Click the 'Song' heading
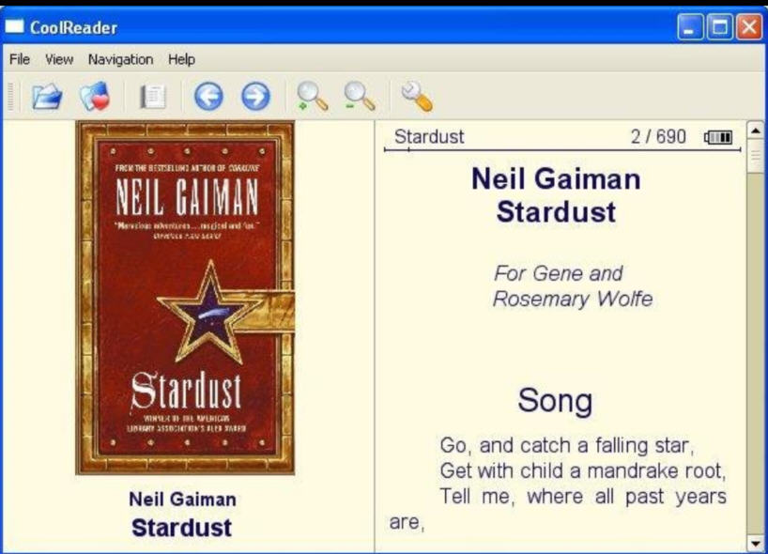 pos(555,401)
